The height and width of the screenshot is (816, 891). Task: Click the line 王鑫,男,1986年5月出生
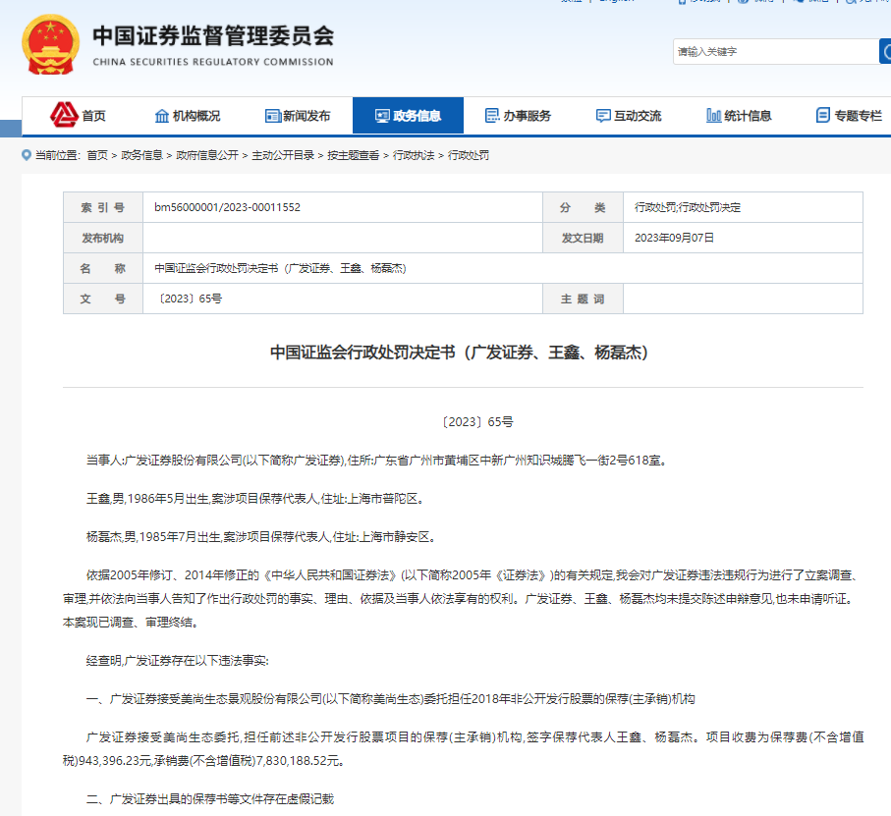coord(255,499)
